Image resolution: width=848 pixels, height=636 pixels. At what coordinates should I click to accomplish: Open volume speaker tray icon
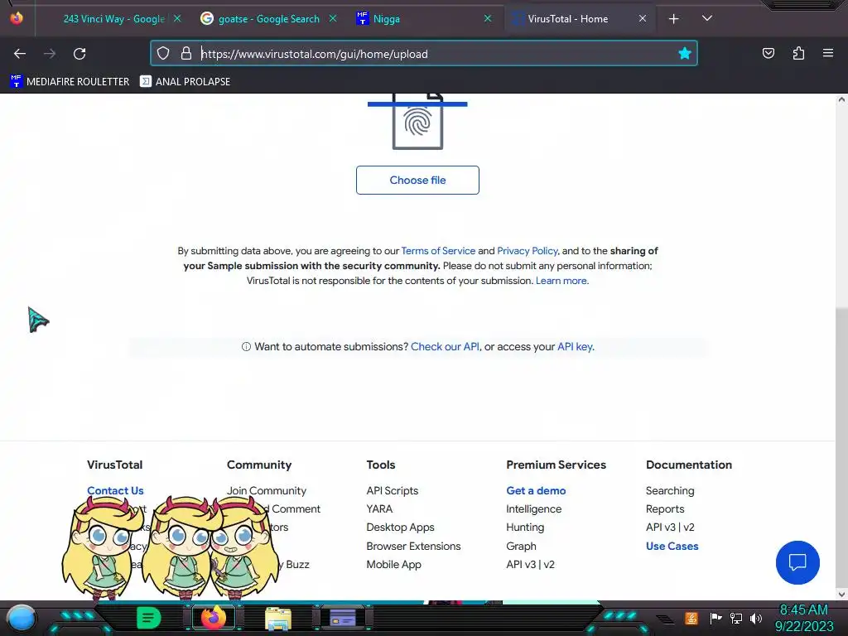pos(756,618)
